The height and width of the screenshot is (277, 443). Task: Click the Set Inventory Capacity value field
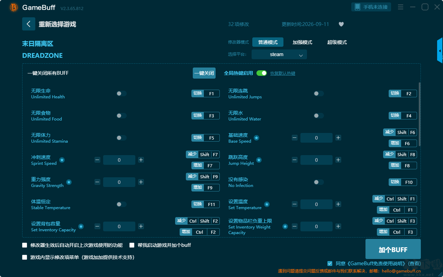119,226
